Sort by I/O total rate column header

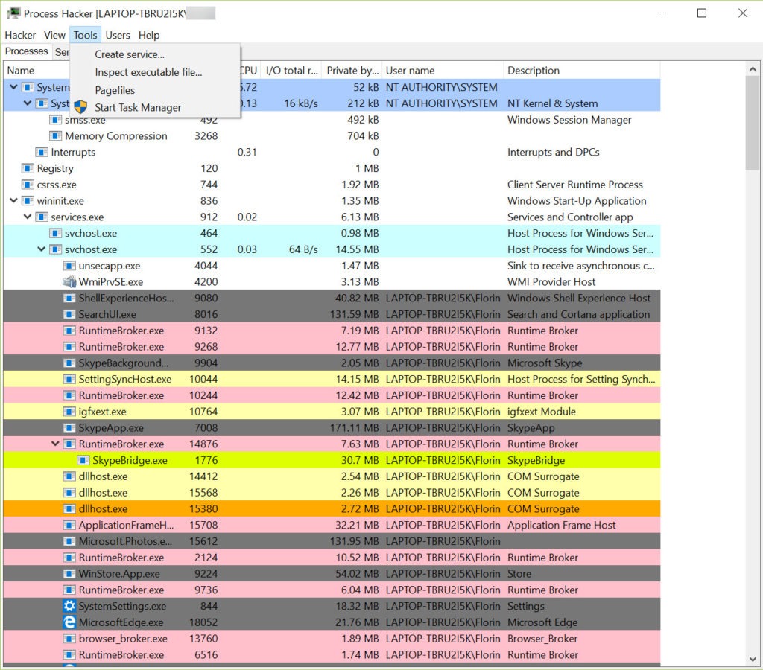coord(291,71)
